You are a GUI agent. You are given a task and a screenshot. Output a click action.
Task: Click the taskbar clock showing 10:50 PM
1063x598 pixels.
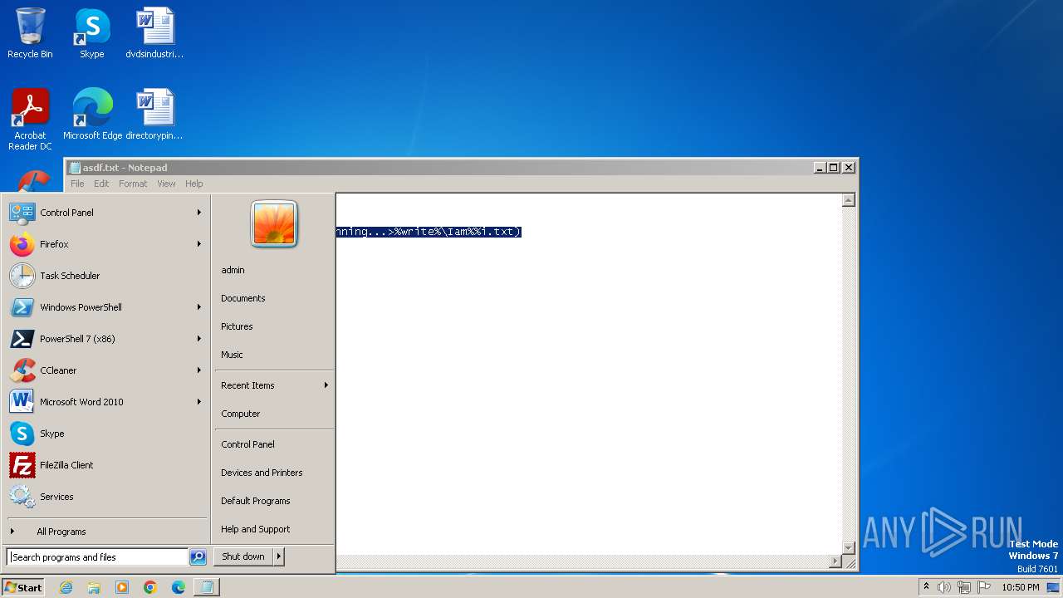tap(1021, 587)
